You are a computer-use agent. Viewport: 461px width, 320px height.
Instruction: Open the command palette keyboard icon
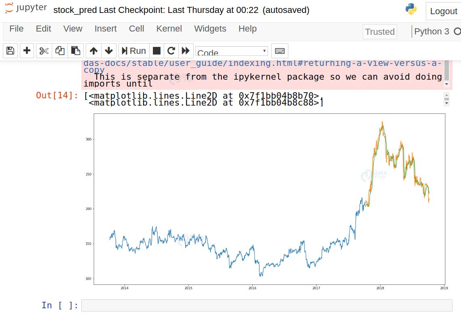point(279,51)
